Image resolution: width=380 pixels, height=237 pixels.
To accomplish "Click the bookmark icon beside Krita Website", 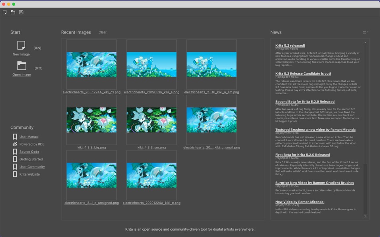I will [x=15, y=174].
